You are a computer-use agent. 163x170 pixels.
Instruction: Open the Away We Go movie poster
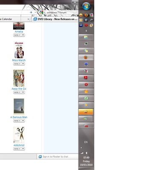click(19, 78)
